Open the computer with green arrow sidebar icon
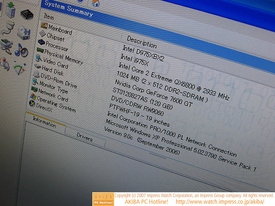This screenshot has height=206, width=275. point(10,9)
